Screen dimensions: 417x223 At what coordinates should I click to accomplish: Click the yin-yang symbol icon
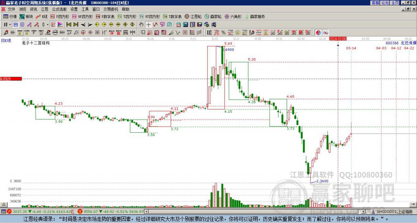click(x=318, y=33)
